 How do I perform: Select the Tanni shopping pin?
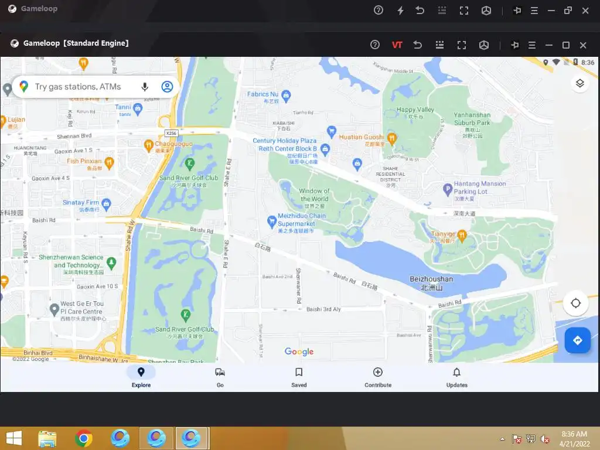[x=138, y=108]
